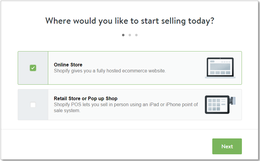The width and height of the screenshot is (260, 161).
Task: Uncheck the green Online Store checkbox
Action: click(33, 68)
